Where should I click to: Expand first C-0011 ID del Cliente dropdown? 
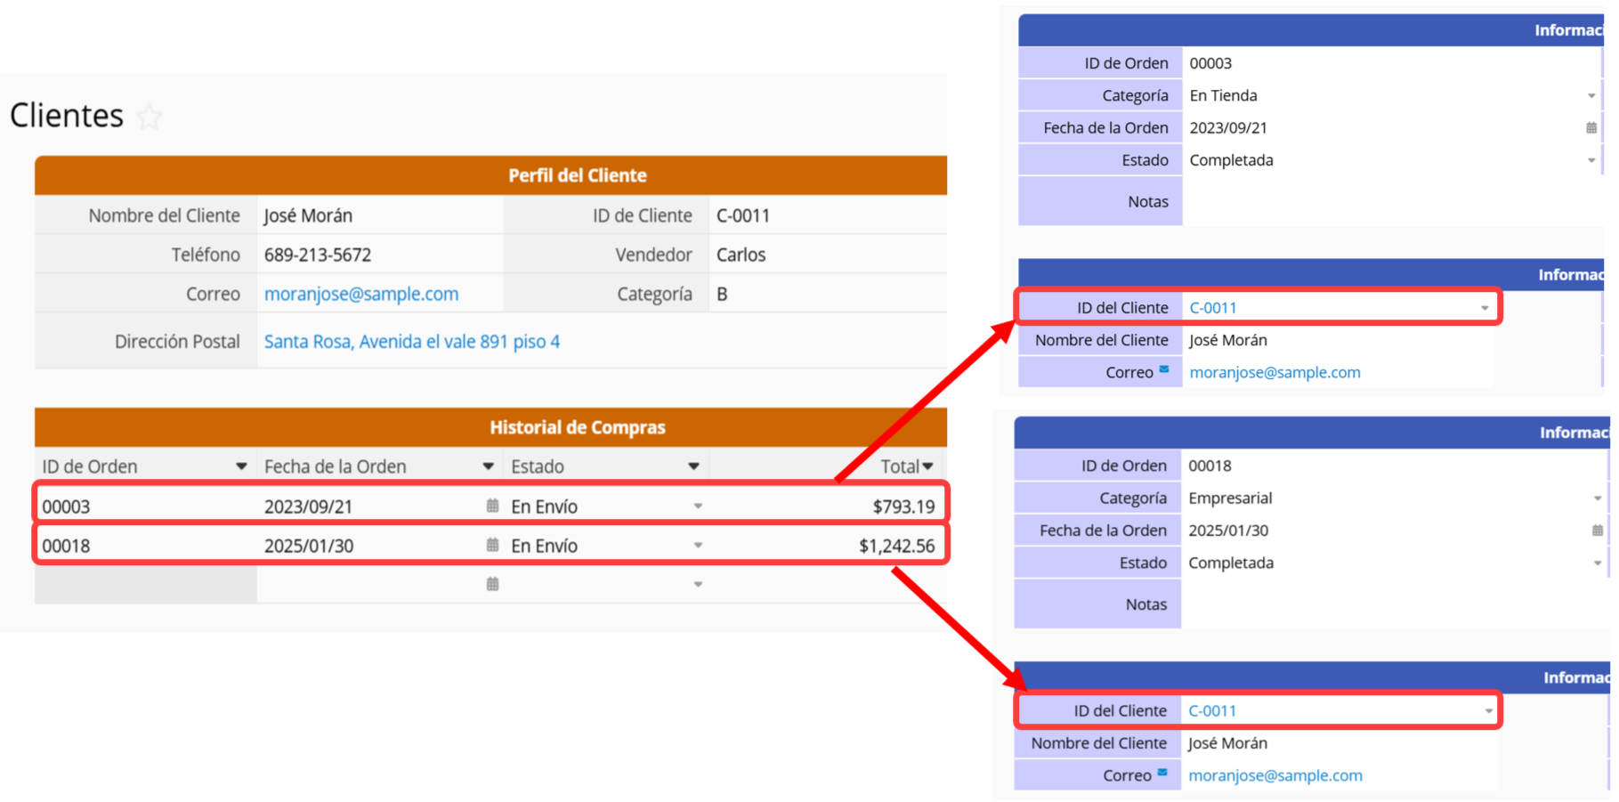pos(1485,308)
